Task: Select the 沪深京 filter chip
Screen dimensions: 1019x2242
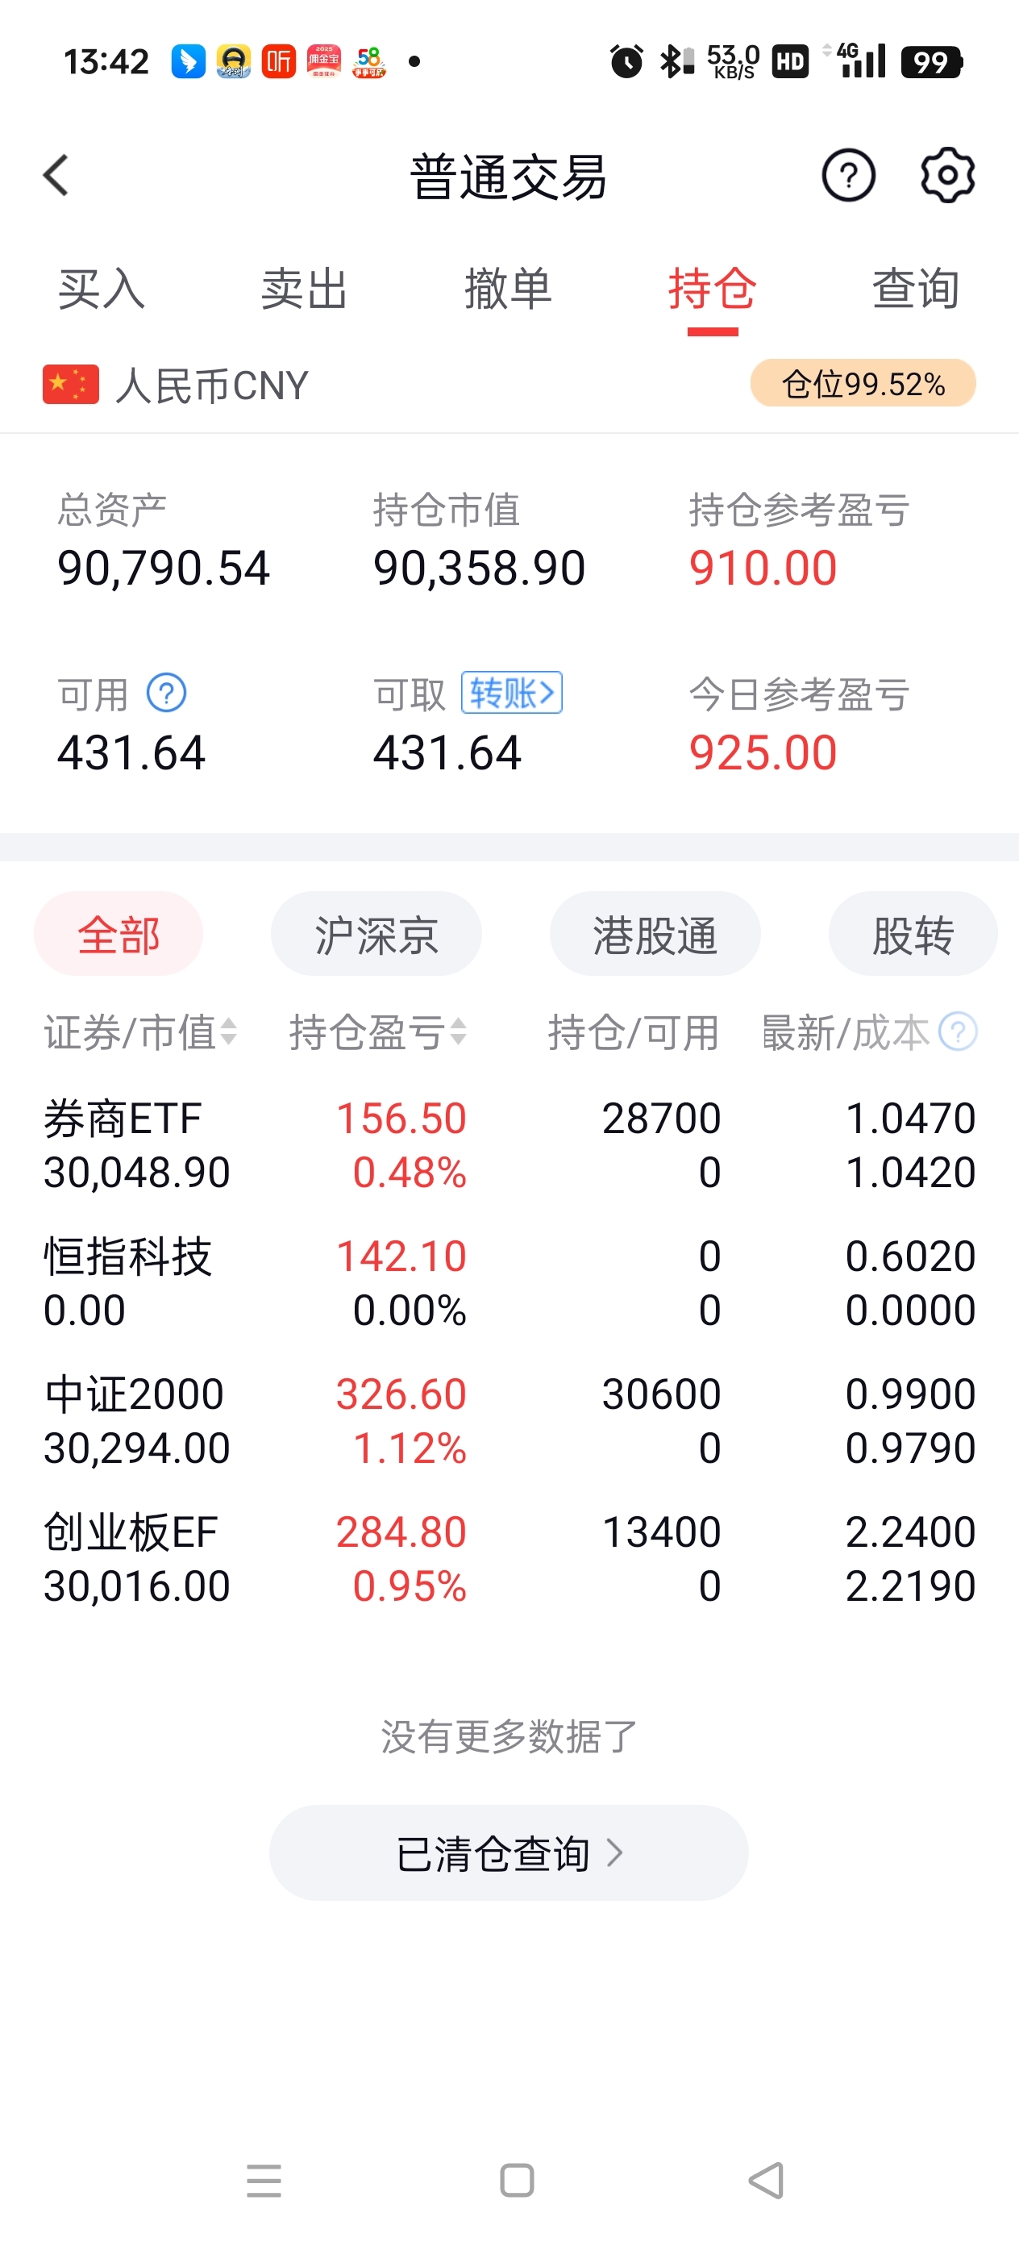Action: point(376,934)
